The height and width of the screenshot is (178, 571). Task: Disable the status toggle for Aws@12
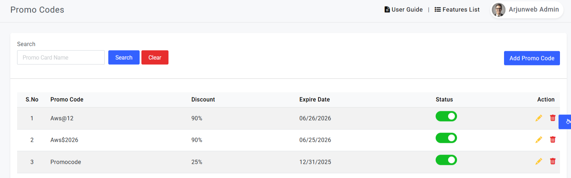coord(446,116)
